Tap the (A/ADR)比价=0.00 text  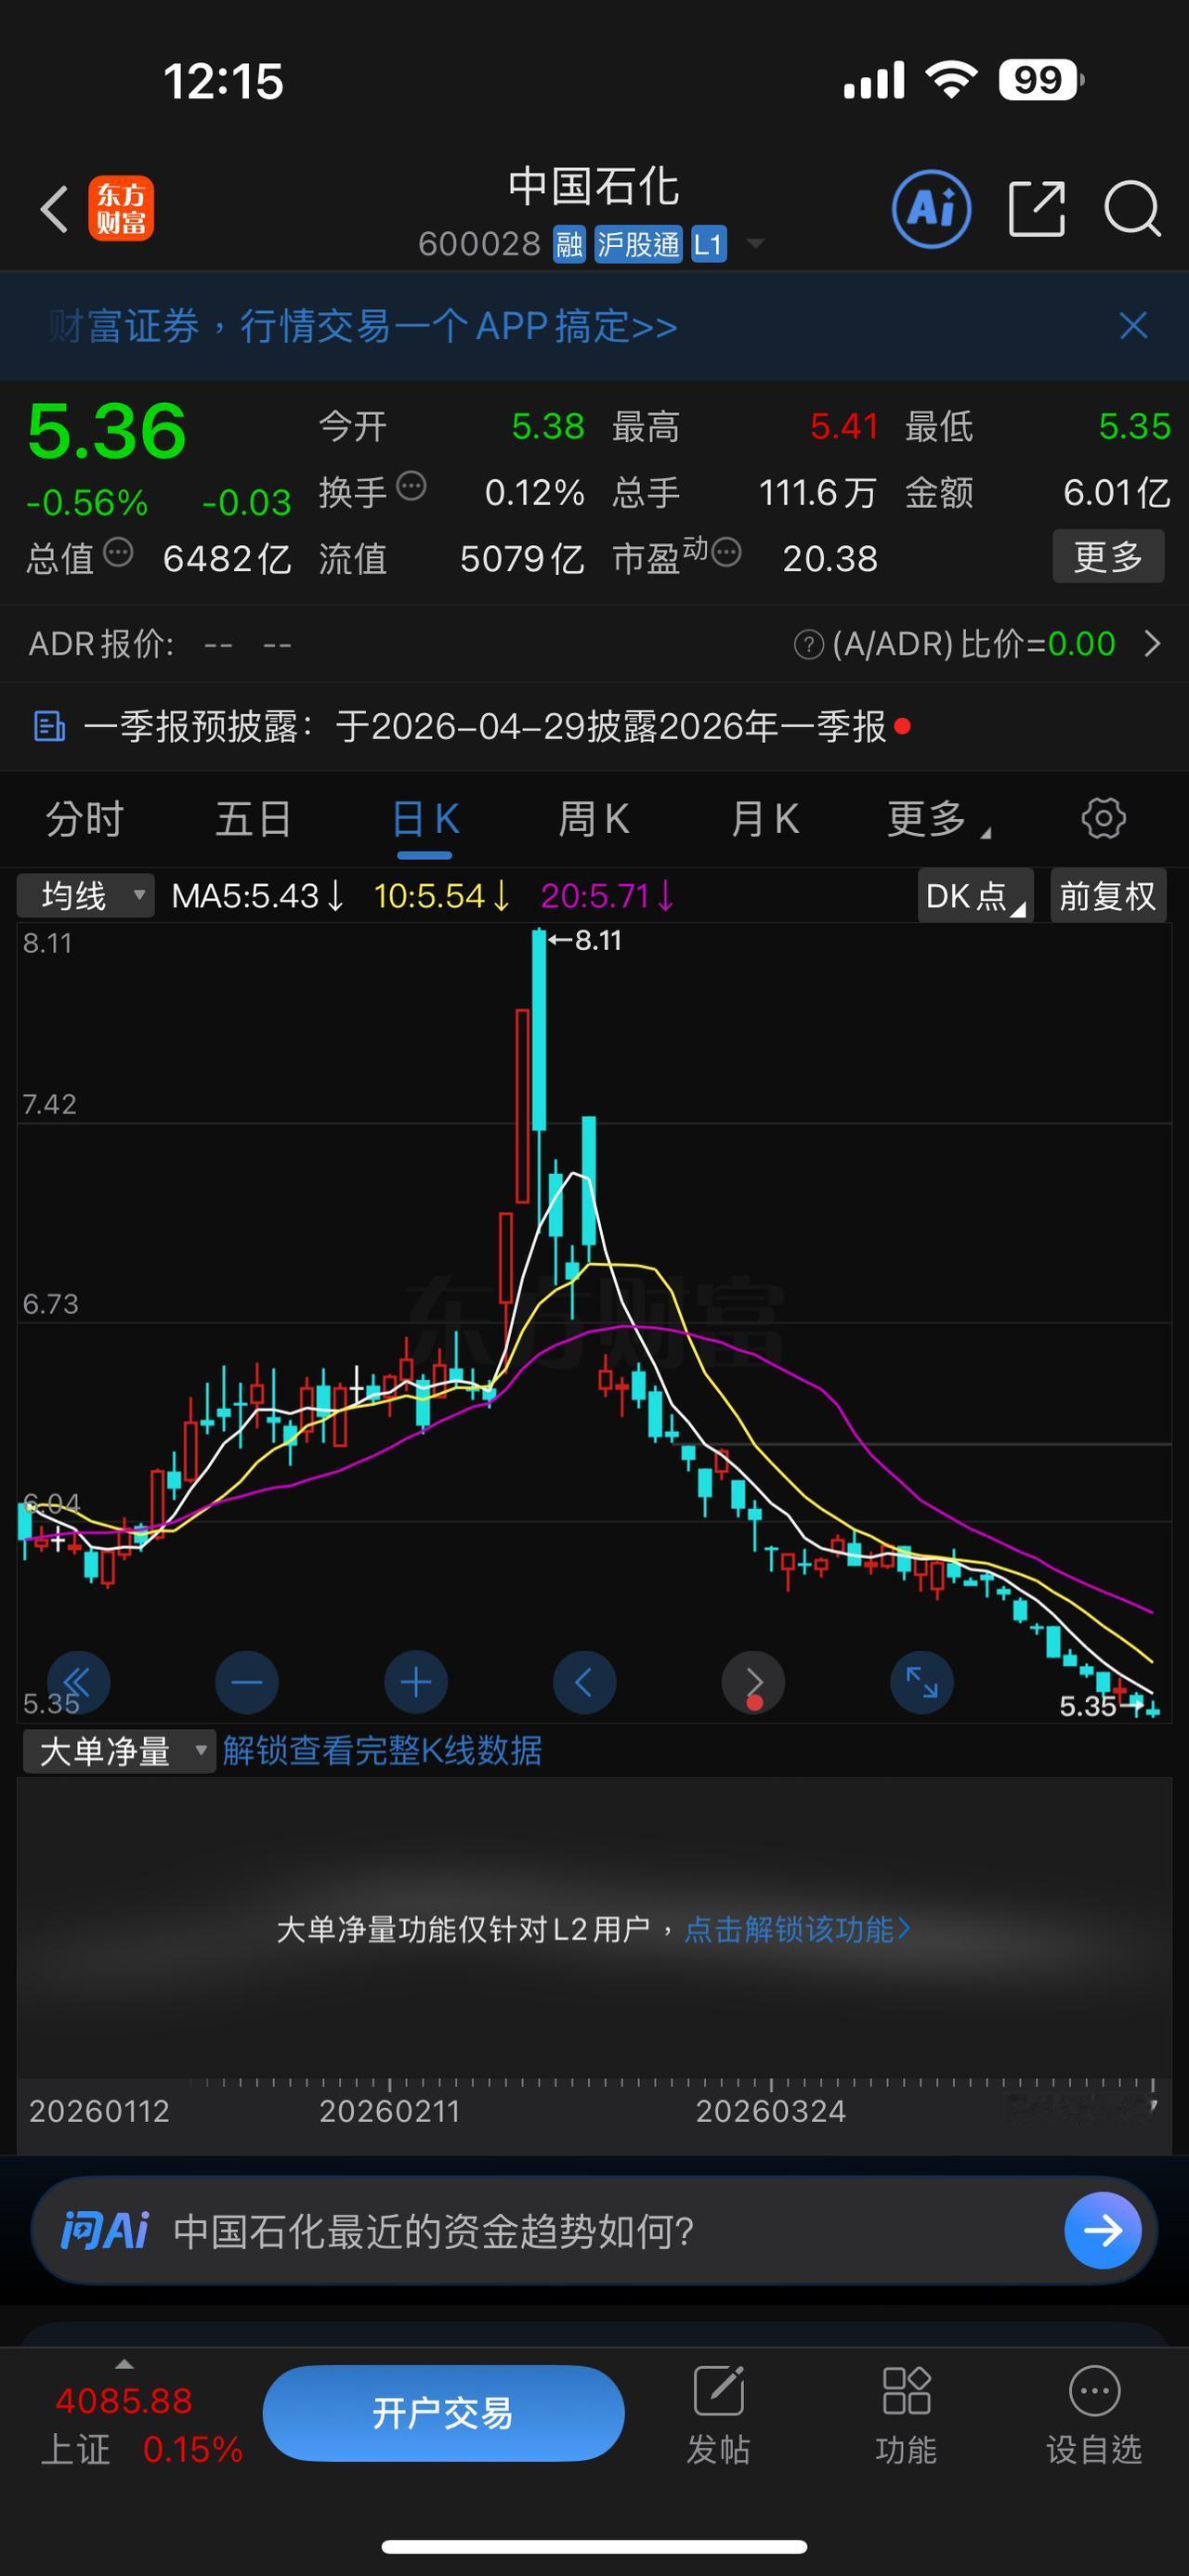point(973,644)
